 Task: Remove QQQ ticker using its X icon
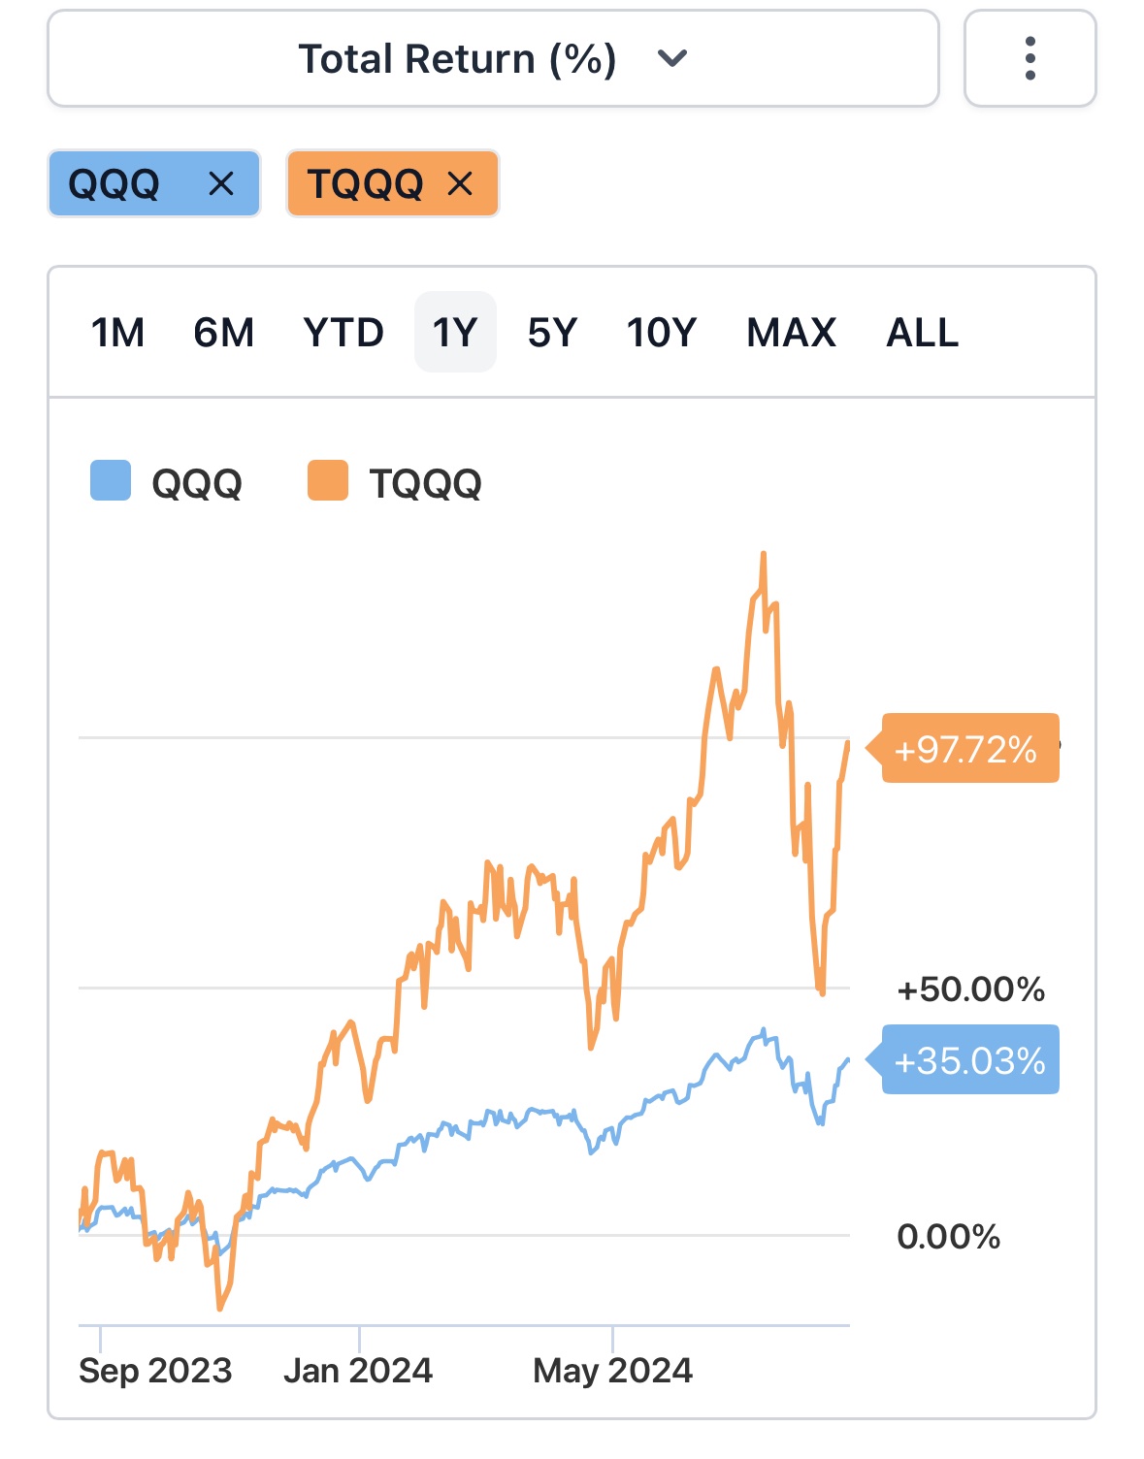click(221, 183)
